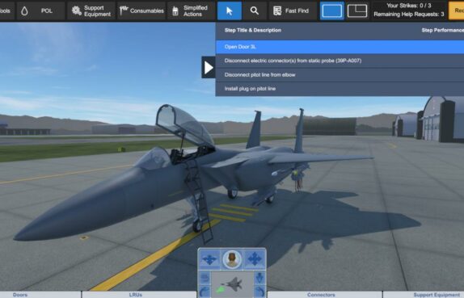Open the Fast Find tool

293,10
